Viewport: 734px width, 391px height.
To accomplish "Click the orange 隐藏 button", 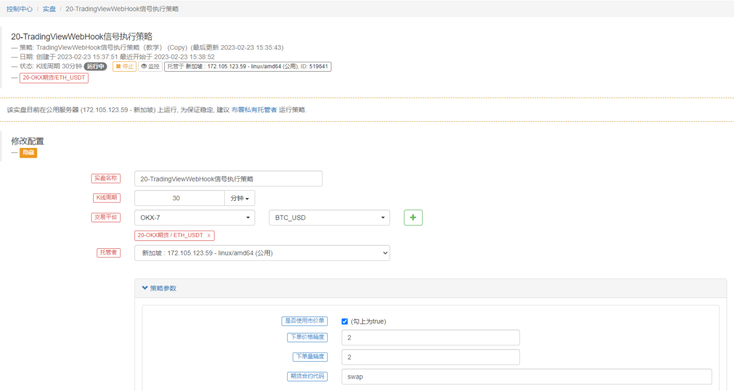I will click(x=28, y=153).
